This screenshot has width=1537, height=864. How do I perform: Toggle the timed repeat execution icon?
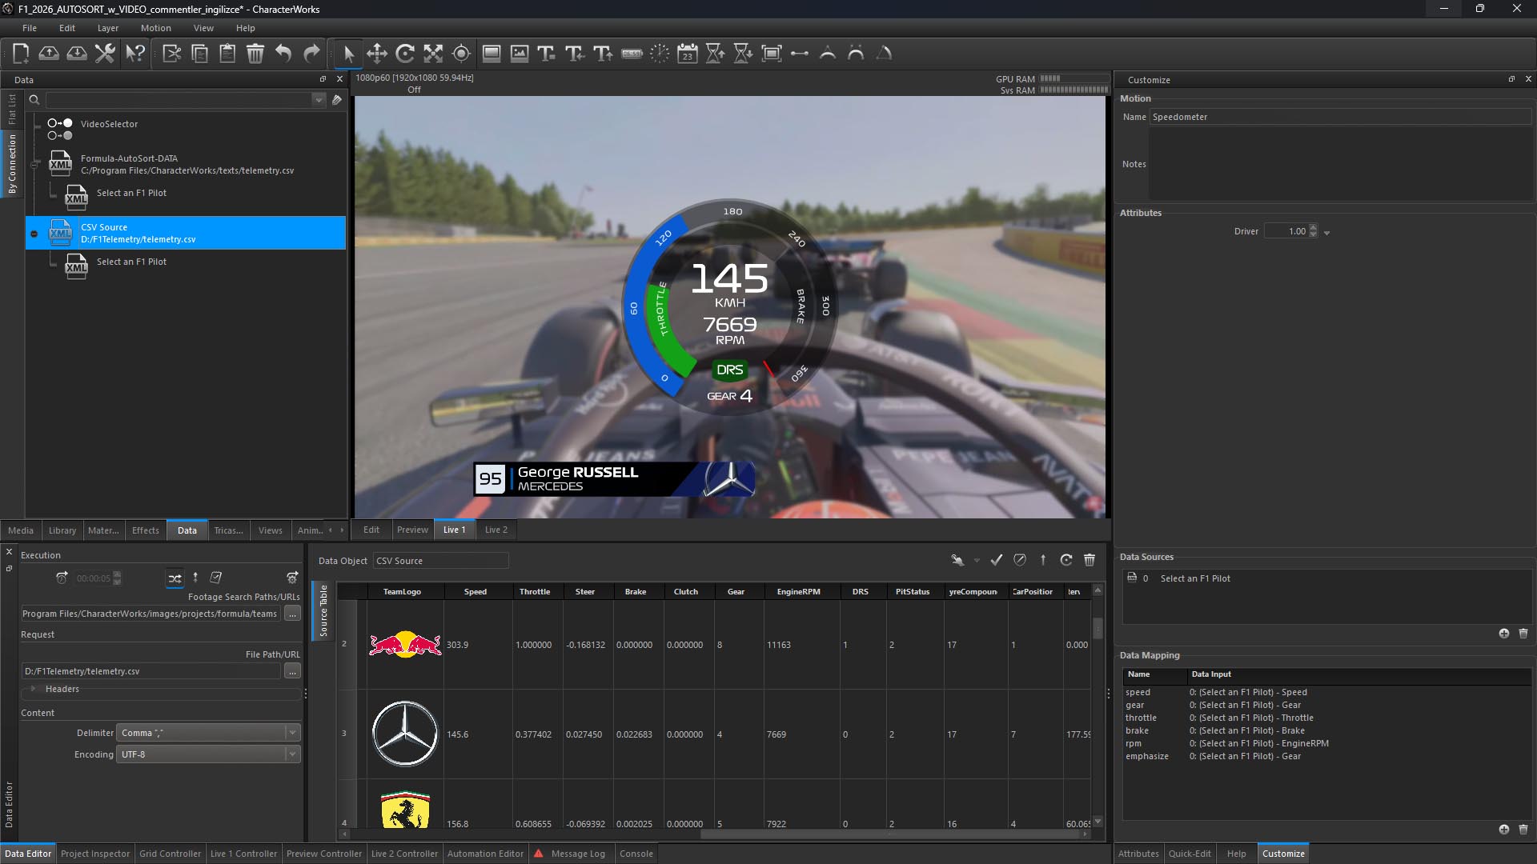pyautogui.click(x=62, y=578)
